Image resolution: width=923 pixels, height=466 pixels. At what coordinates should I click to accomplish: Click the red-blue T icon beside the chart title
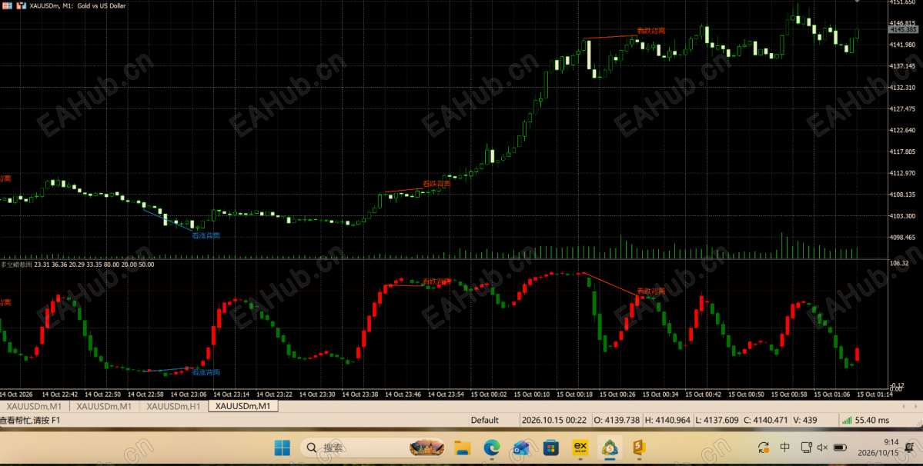(x=21, y=5)
